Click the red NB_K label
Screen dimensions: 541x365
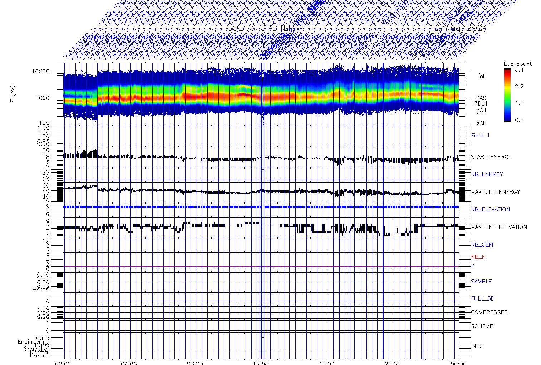478,257
